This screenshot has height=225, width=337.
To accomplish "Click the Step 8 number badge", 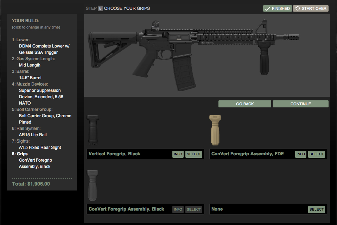I will (x=100, y=8).
